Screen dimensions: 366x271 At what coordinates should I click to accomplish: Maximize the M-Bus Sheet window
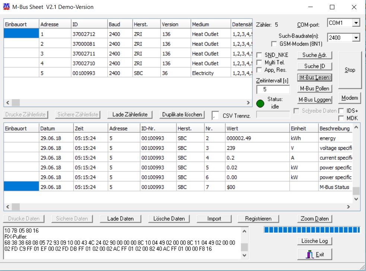pyautogui.click(x=332, y=7)
